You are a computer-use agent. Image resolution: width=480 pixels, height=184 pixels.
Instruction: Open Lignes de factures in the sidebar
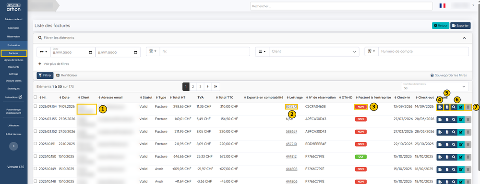(x=13, y=60)
